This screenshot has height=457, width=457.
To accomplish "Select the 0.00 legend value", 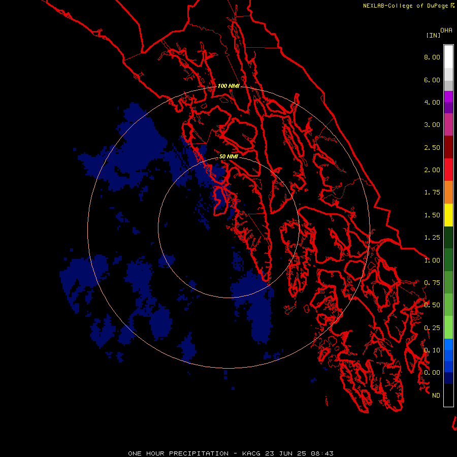I will 432,373.
